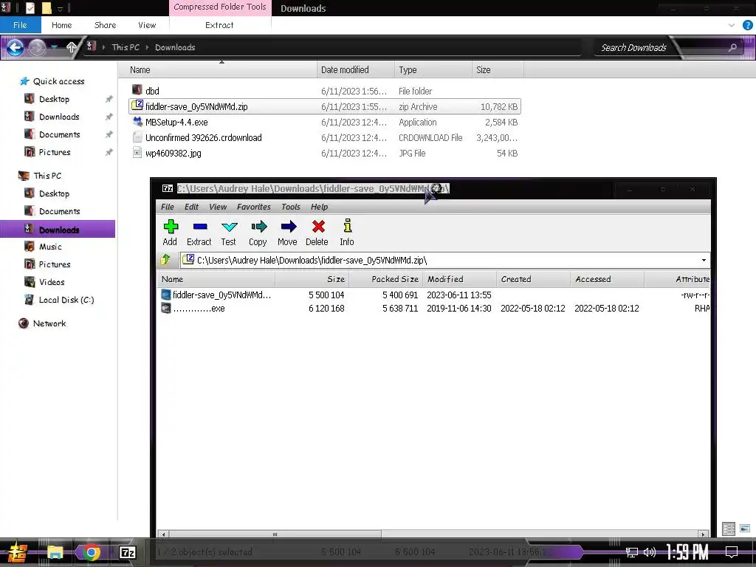The image size is (756, 567).
Task: Sort Explorer files by Type column
Action: [x=433, y=70]
